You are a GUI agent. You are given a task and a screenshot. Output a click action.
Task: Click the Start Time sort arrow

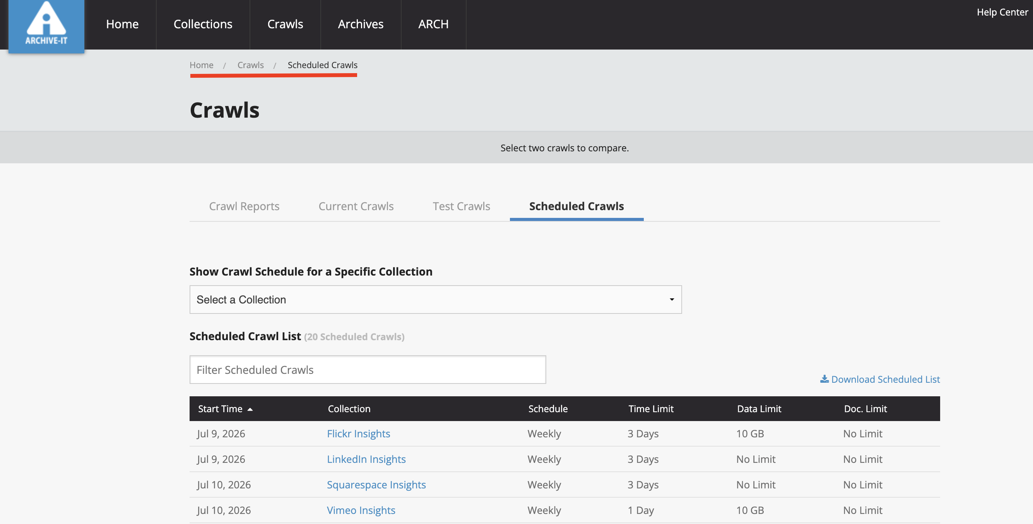coord(250,409)
